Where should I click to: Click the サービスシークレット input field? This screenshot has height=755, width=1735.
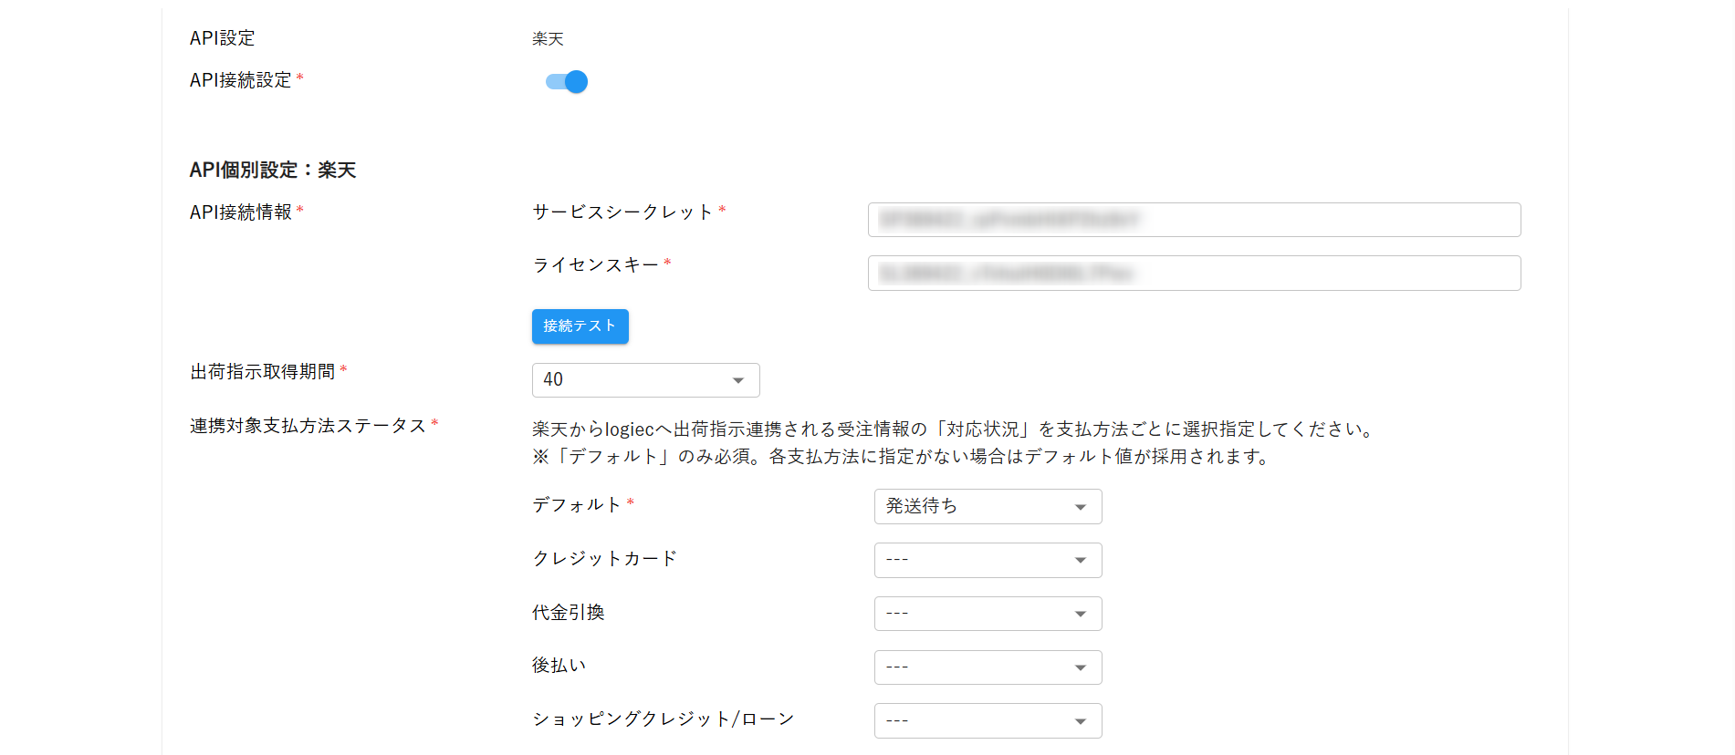(x=1194, y=220)
